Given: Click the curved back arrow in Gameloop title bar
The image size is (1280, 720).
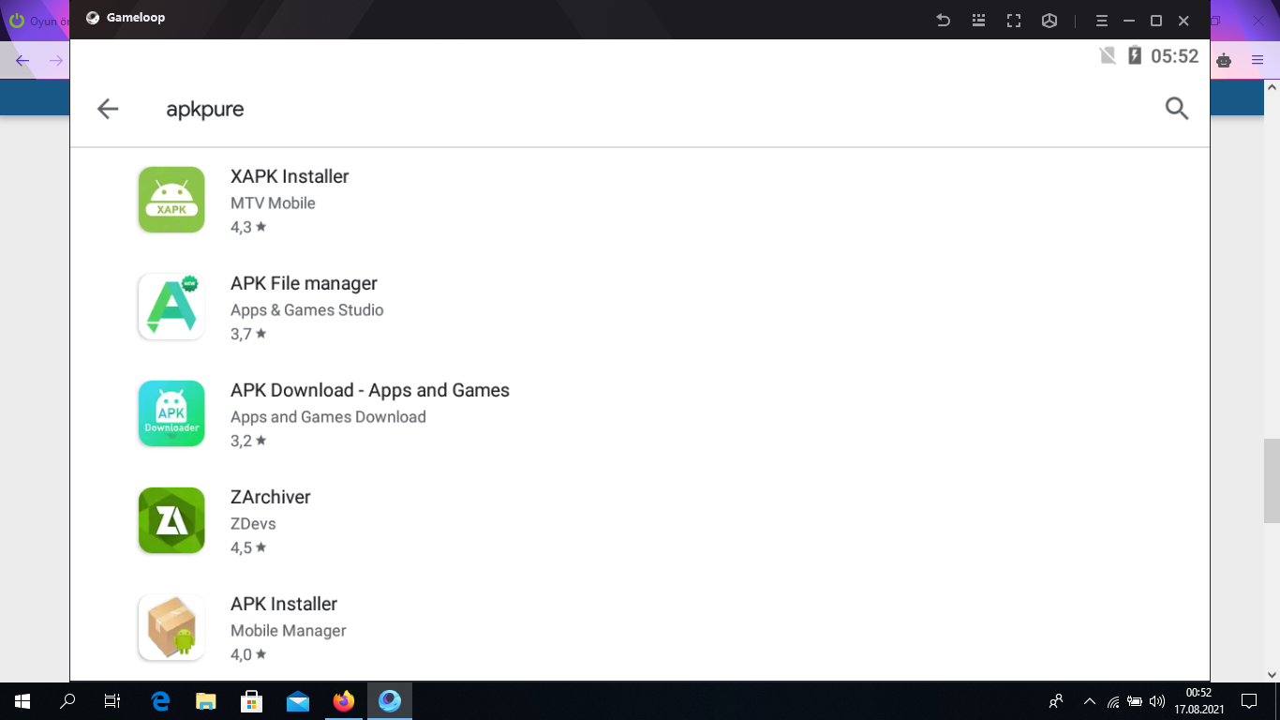Looking at the screenshot, I should [944, 20].
